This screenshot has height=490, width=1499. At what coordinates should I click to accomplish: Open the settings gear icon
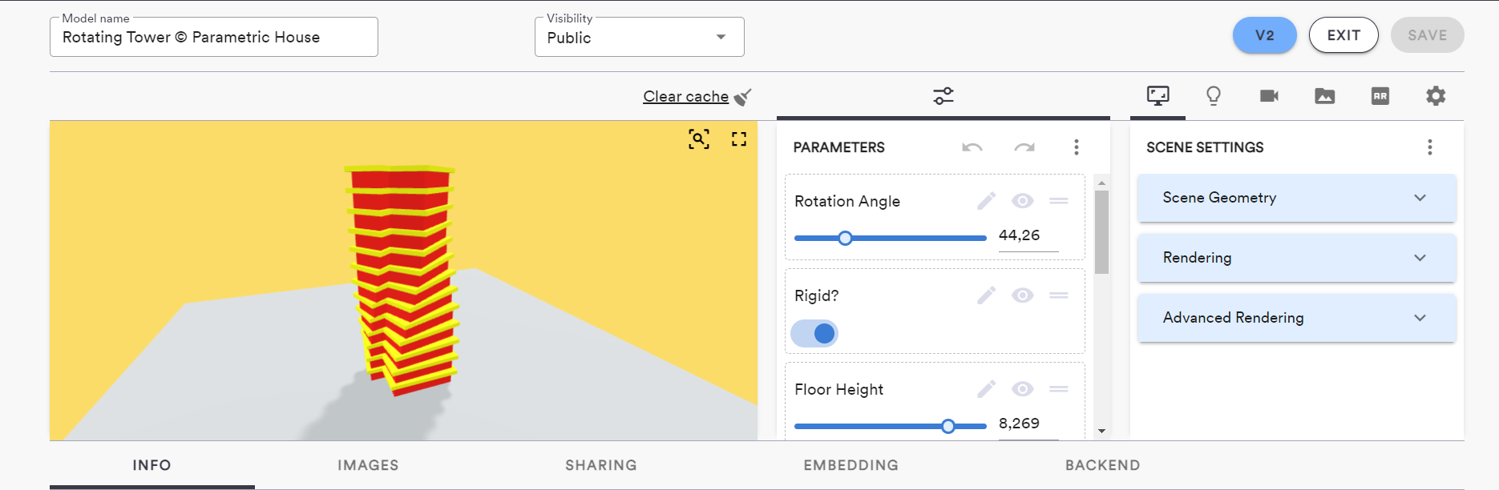coord(1436,96)
